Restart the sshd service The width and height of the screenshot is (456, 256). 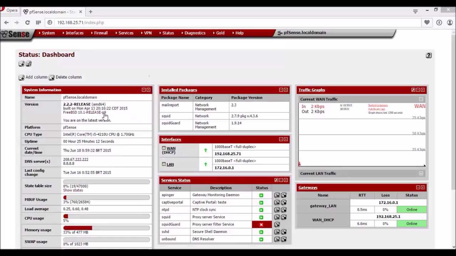tap(277, 232)
